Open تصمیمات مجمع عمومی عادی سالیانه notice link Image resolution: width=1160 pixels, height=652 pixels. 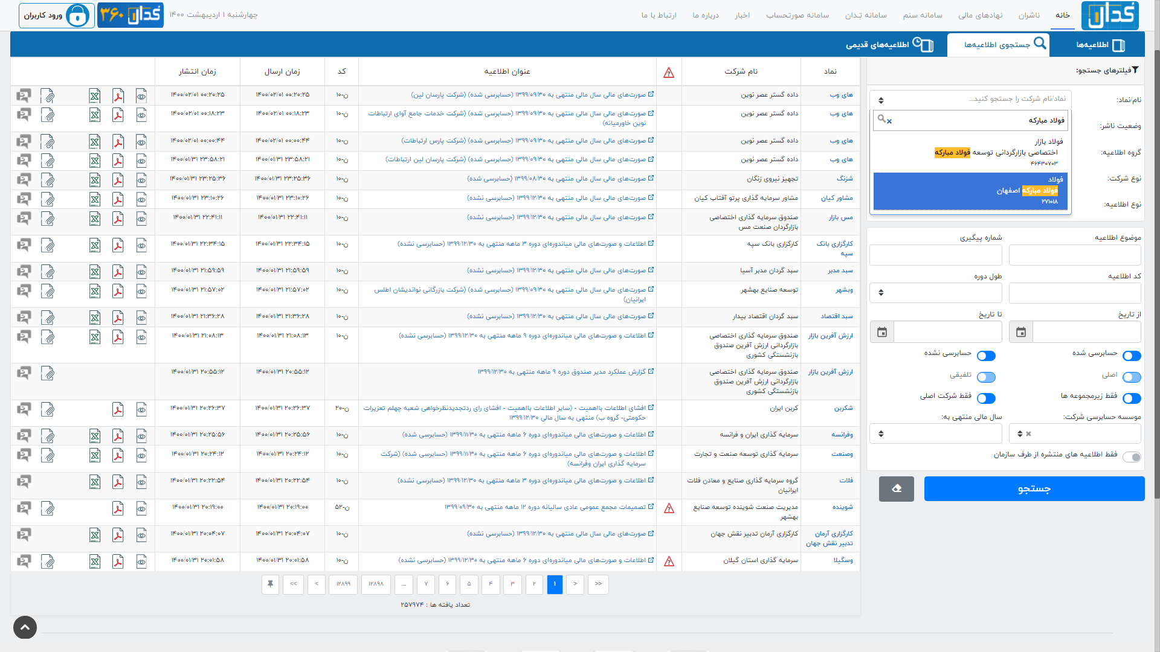coord(549,507)
